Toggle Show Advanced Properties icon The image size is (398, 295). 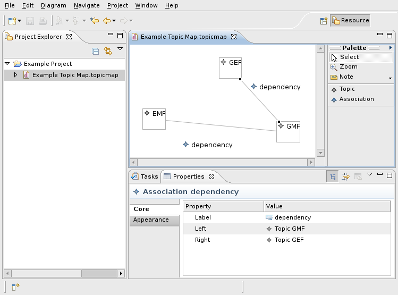345,176
